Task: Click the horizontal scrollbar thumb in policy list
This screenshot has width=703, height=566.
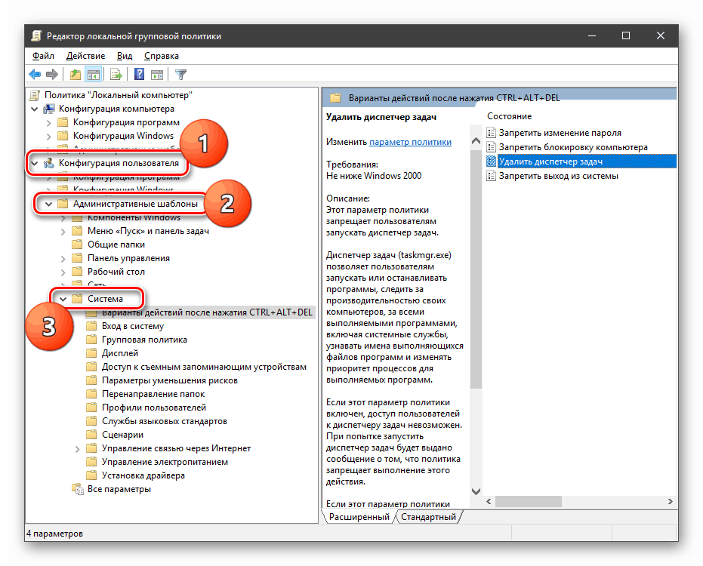Action: [528, 501]
